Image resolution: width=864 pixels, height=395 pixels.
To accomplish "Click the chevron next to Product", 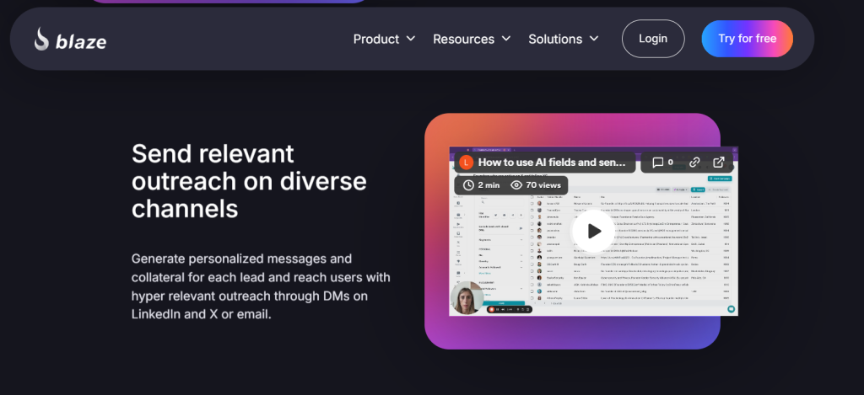I will 411,39.
